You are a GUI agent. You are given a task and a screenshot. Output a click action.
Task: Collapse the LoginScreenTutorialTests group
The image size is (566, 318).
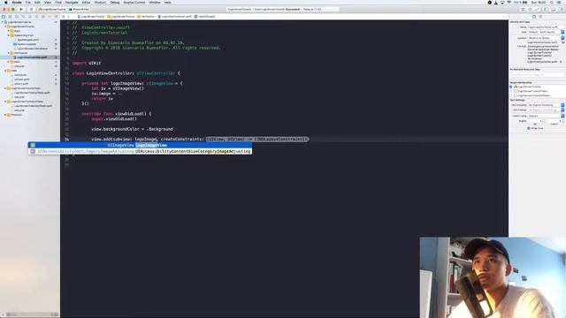pyautogui.click(x=6, y=88)
